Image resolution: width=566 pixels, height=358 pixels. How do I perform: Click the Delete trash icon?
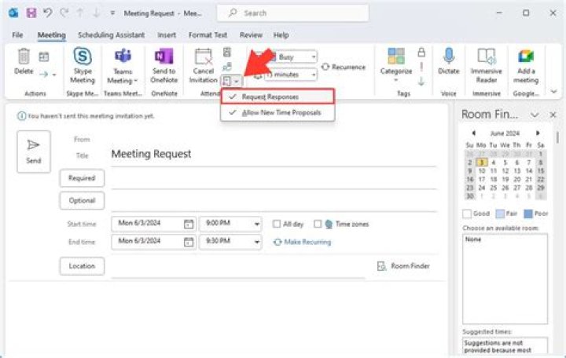coord(24,57)
